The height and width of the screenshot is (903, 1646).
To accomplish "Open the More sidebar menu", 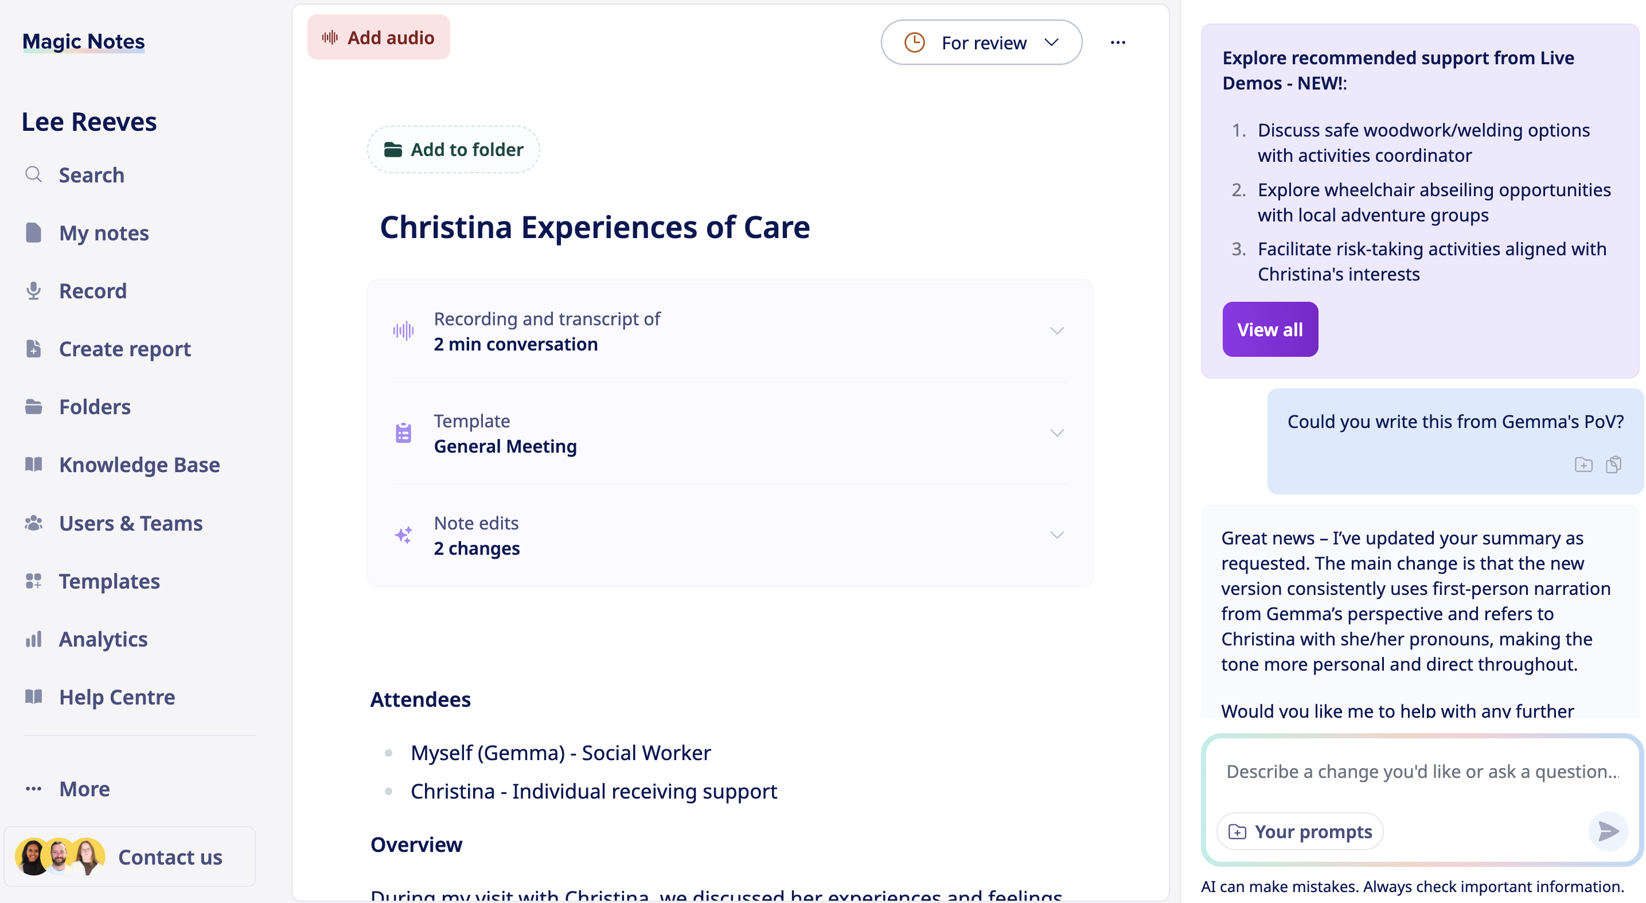I will point(84,789).
